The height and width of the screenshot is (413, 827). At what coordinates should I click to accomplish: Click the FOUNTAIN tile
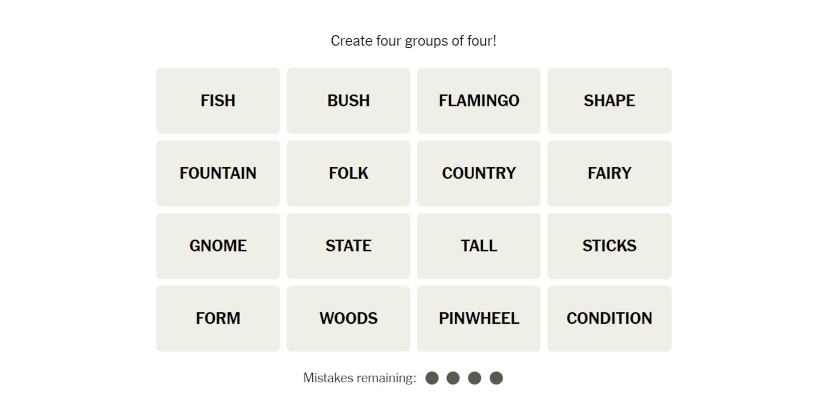click(218, 173)
